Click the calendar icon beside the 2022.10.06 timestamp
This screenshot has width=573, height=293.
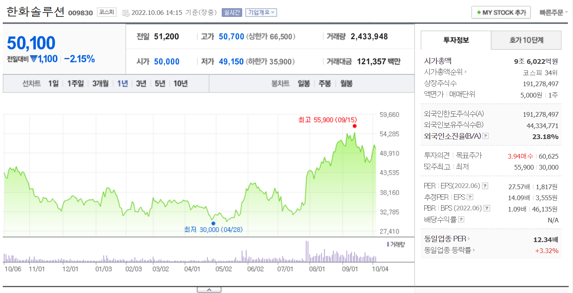pyautogui.click(x=126, y=13)
